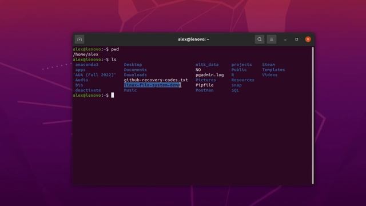Click the '/home/alex' output line
Image resolution: width=366 pixels, height=206 pixels.
86,54
